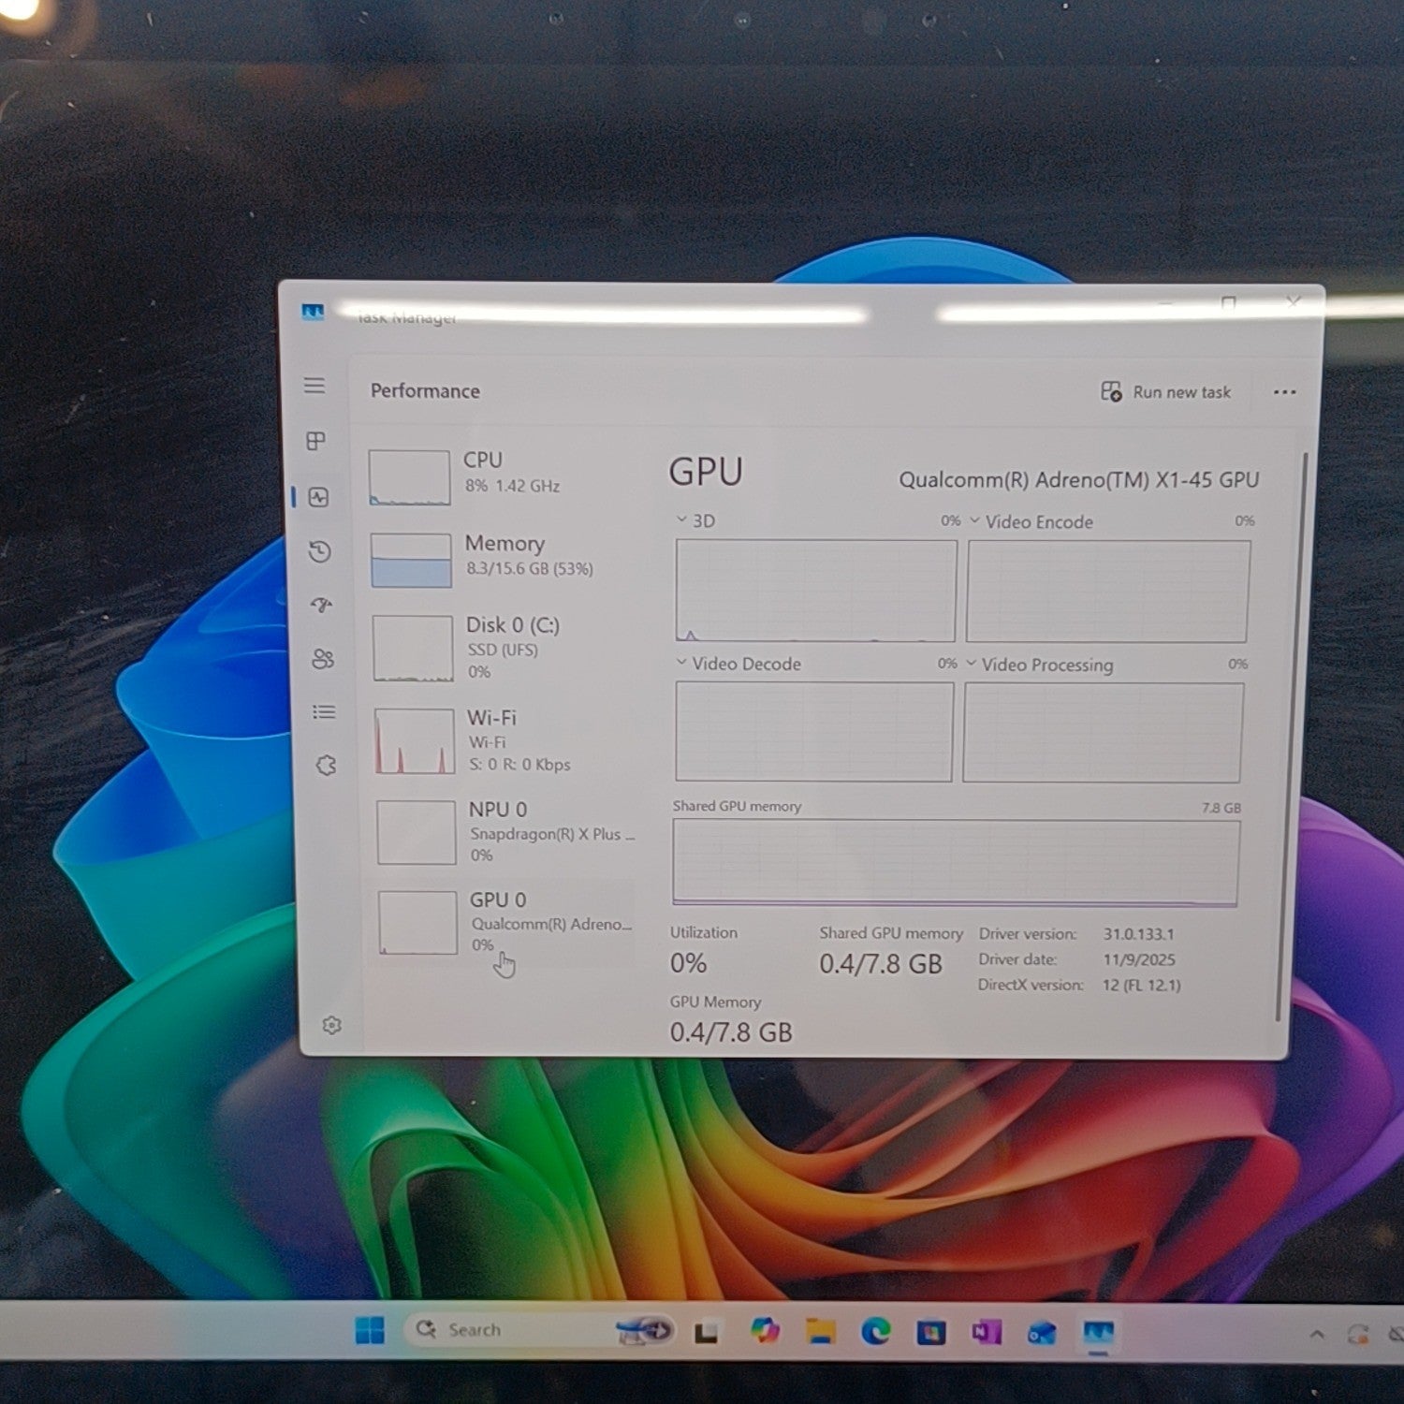Click the Driver version value 31.0.133.1

coord(1138,933)
